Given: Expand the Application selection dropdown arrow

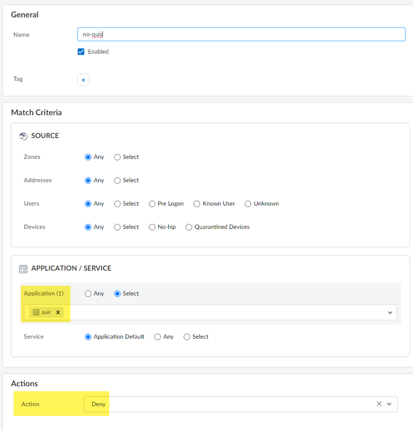Looking at the screenshot, I should coord(390,312).
